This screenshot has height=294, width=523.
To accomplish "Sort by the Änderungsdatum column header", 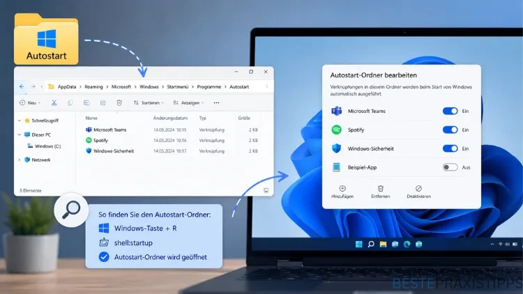I will [x=170, y=118].
